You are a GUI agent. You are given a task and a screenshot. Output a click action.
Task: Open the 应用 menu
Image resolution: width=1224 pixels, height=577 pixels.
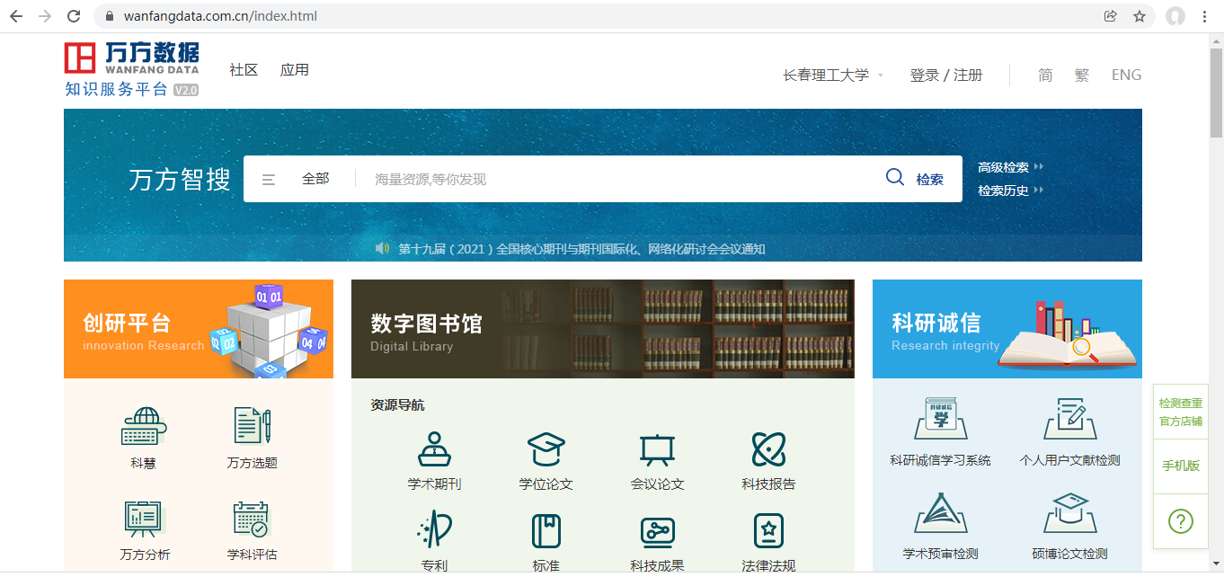(295, 70)
